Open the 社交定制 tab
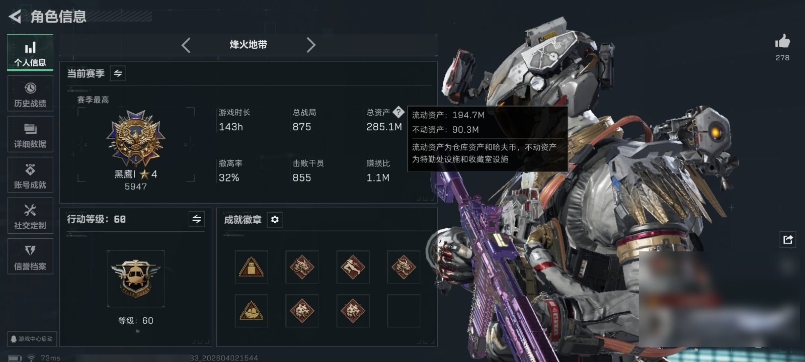Screen dimensions: 805x362 tap(30, 216)
